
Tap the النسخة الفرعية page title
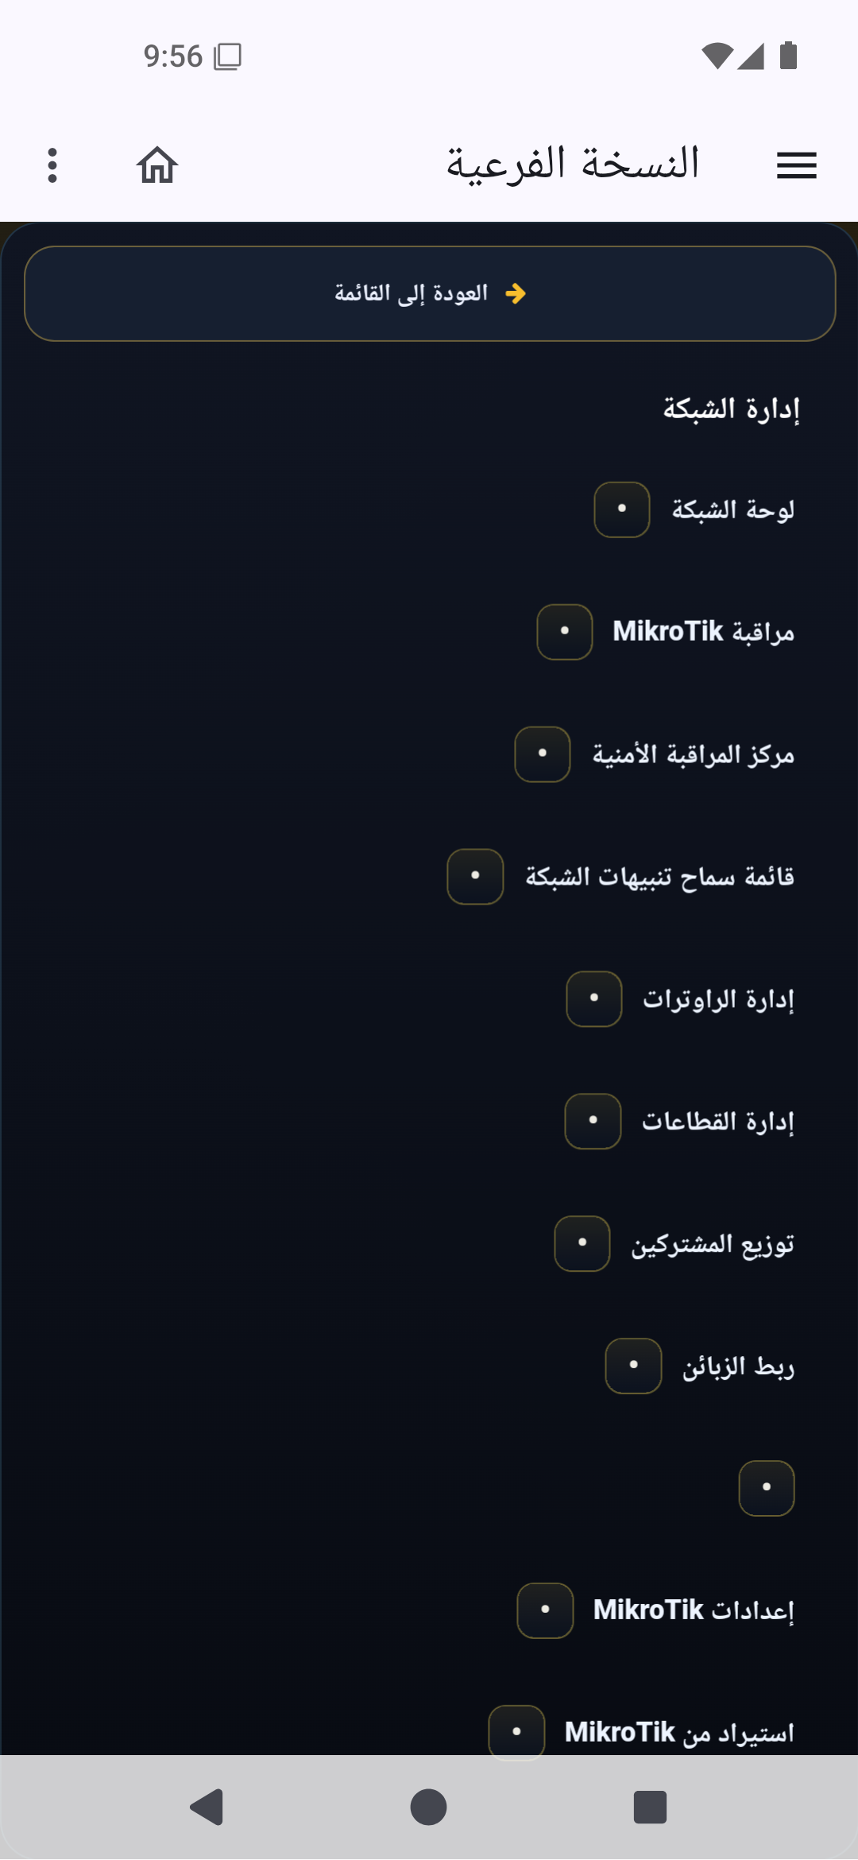pyautogui.click(x=573, y=165)
